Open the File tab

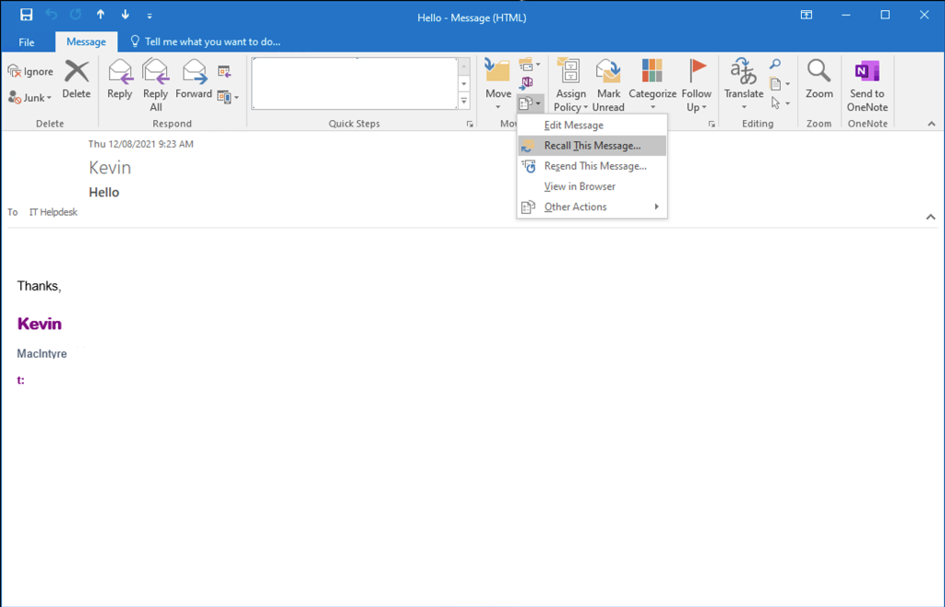point(27,42)
